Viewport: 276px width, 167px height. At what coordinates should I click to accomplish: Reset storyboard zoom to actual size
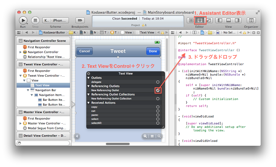152,136
